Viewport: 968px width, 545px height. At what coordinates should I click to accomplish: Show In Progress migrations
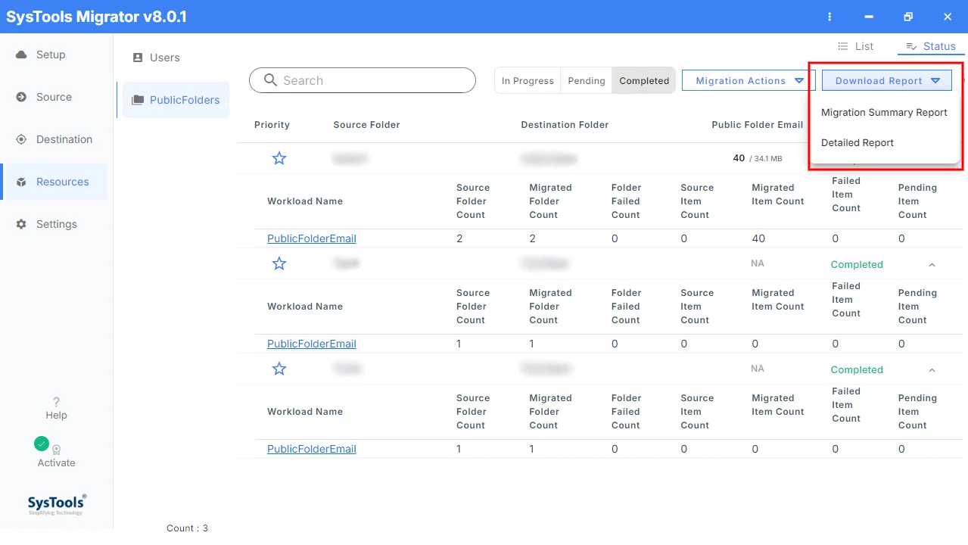pyautogui.click(x=528, y=81)
